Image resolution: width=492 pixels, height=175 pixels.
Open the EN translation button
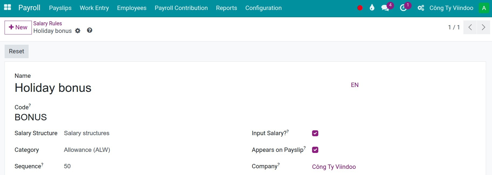click(x=355, y=85)
